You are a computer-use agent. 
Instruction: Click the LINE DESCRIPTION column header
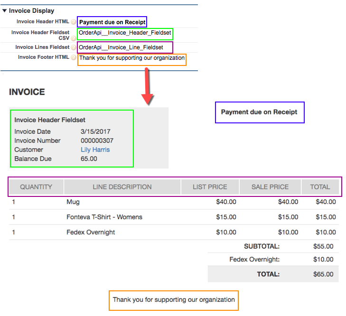(122, 187)
